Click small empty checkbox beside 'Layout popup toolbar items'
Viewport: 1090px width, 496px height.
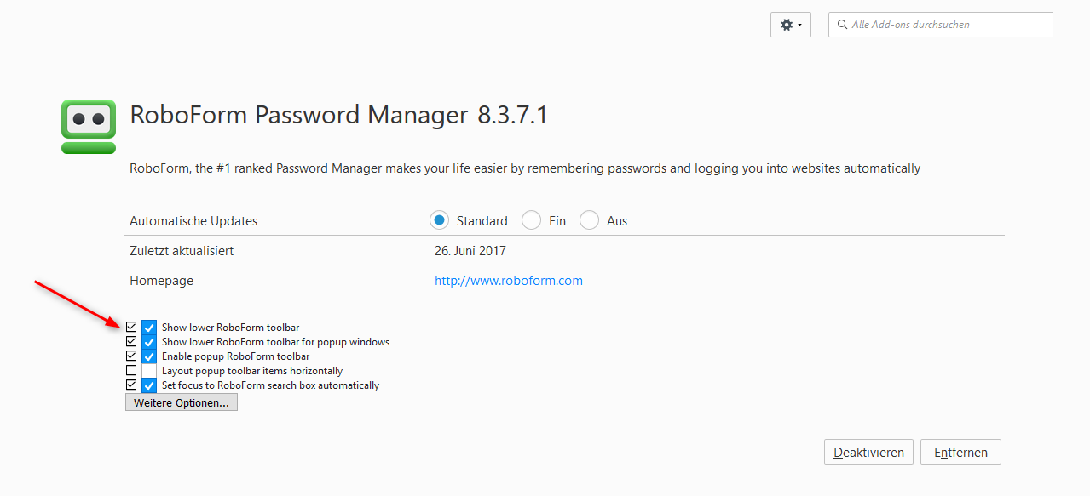131,370
